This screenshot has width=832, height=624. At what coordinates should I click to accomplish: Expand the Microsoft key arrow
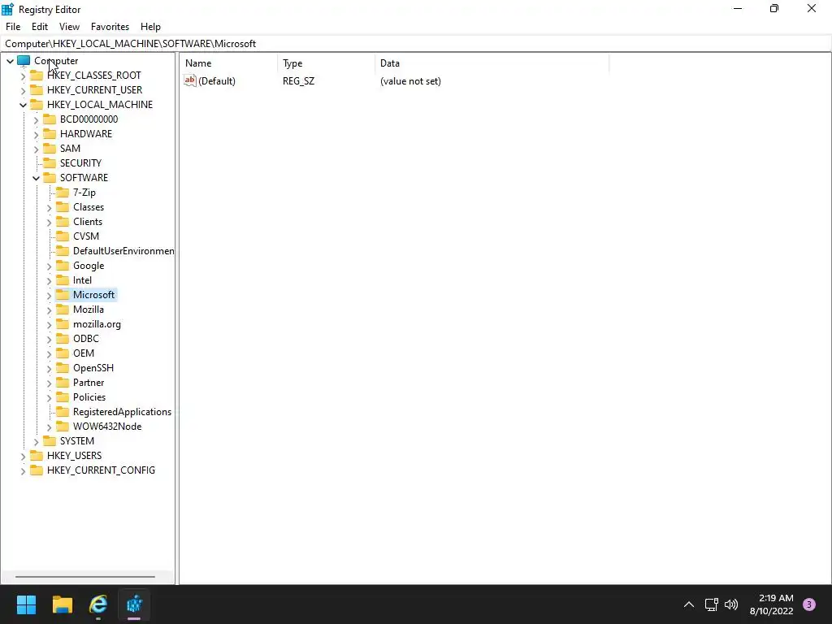pyautogui.click(x=49, y=296)
